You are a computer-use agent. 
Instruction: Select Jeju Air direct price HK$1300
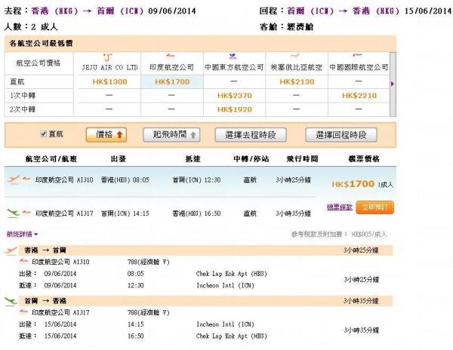(x=109, y=82)
